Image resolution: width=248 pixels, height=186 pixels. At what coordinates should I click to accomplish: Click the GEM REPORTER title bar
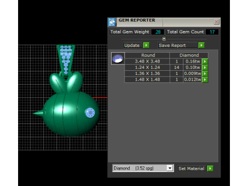pyautogui.click(x=164, y=22)
